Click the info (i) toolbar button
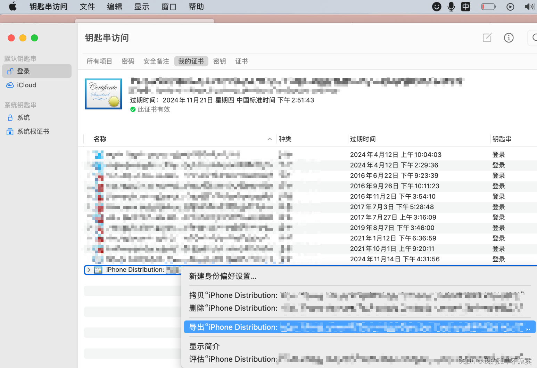 509,38
